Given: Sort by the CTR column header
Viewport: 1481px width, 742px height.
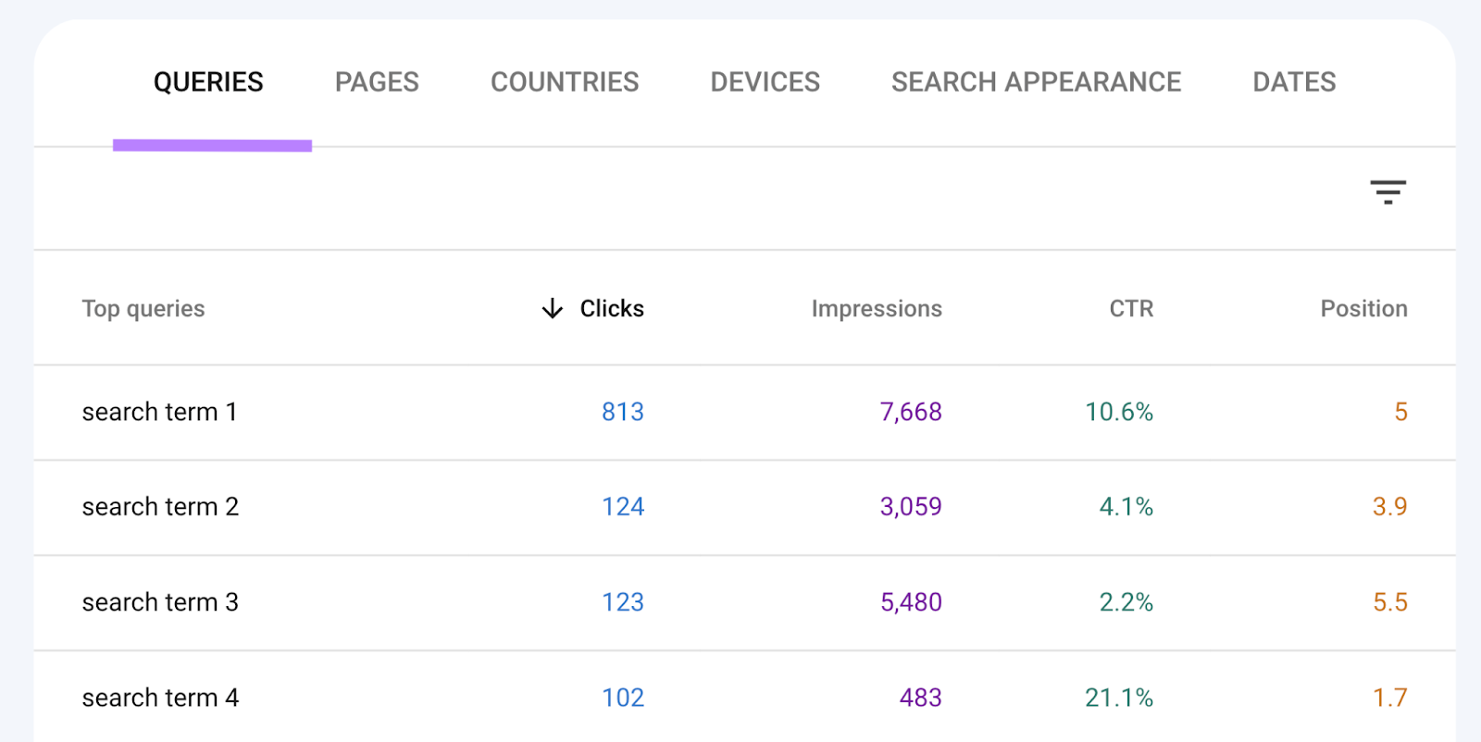Looking at the screenshot, I should pyautogui.click(x=1131, y=309).
